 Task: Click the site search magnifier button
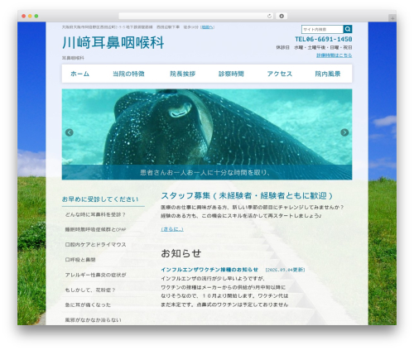pyautogui.click(x=348, y=29)
